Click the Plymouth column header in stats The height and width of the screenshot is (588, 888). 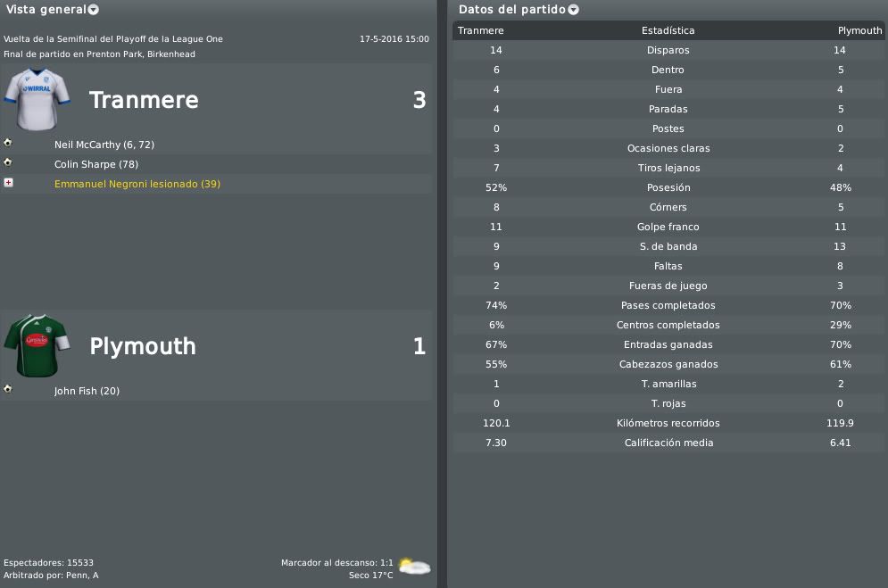pyautogui.click(x=859, y=30)
